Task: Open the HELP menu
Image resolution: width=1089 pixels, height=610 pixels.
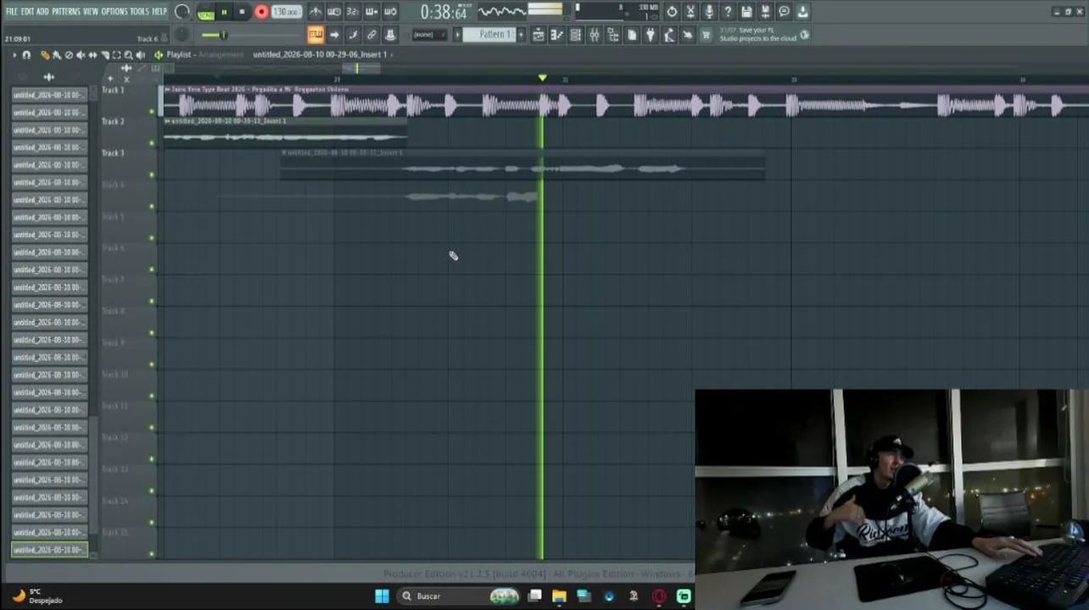Action: [x=159, y=11]
